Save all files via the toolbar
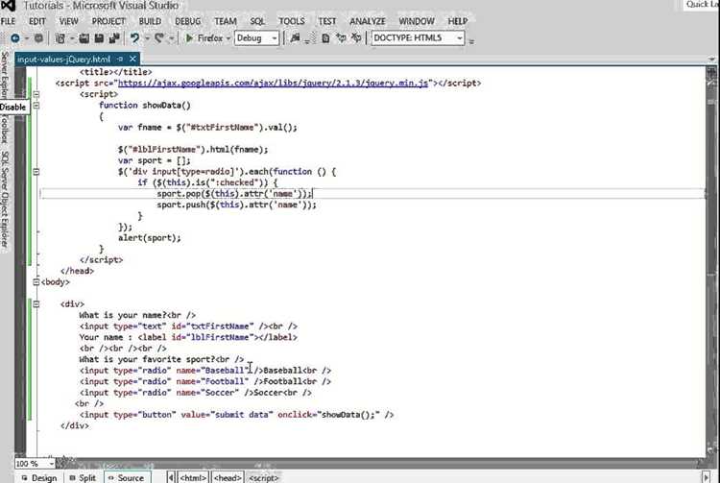 click(114, 38)
